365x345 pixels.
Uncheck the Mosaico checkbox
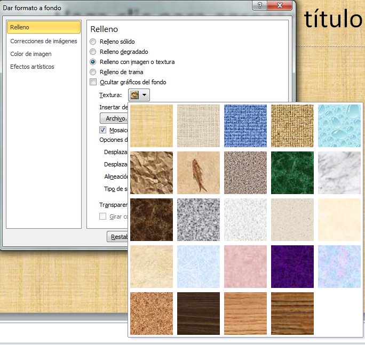tap(102, 130)
